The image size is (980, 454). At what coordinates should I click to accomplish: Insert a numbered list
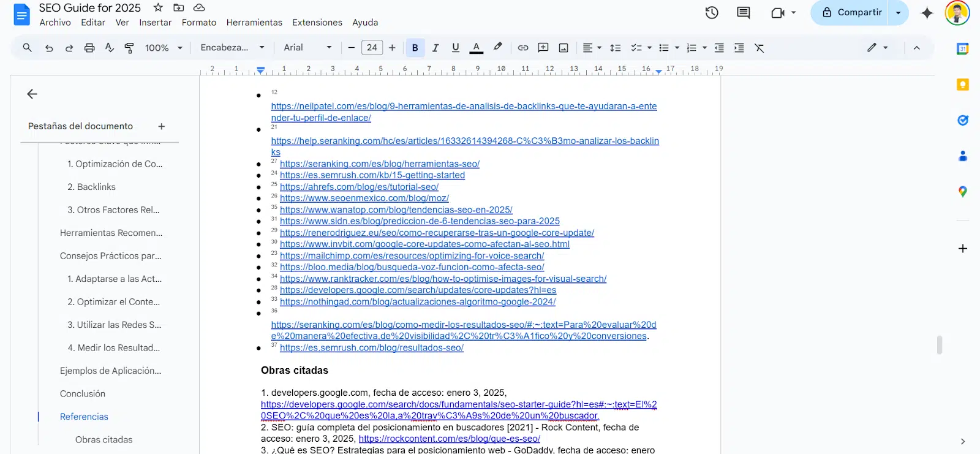(692, 48)
